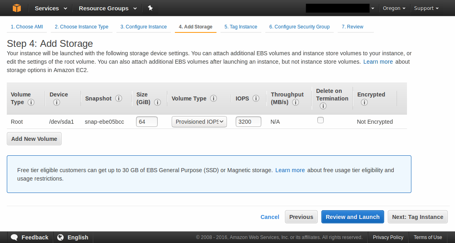Go to the 3. Configure Instance tab
The image size is (455, 243).
(143, 27)
